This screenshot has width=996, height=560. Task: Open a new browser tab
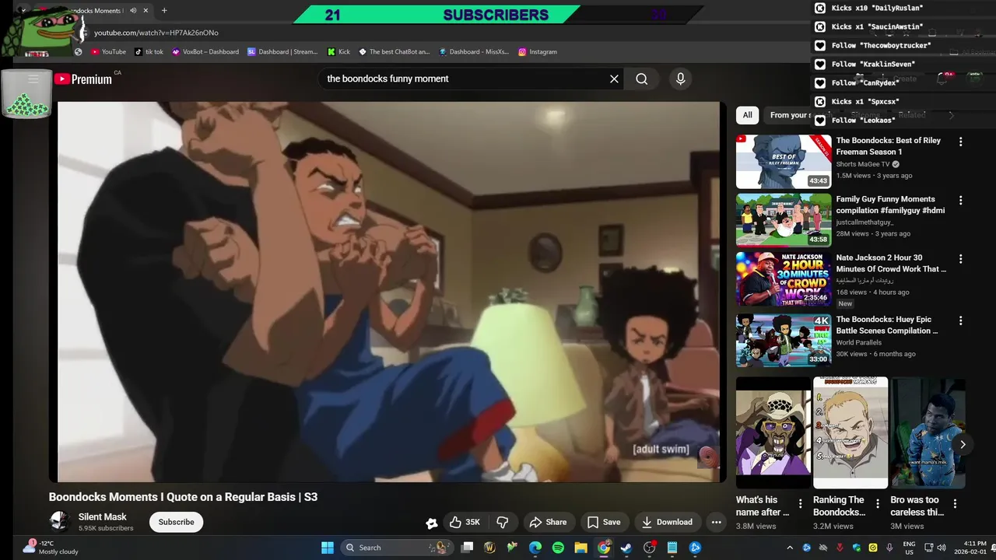(x=164, y=11)
